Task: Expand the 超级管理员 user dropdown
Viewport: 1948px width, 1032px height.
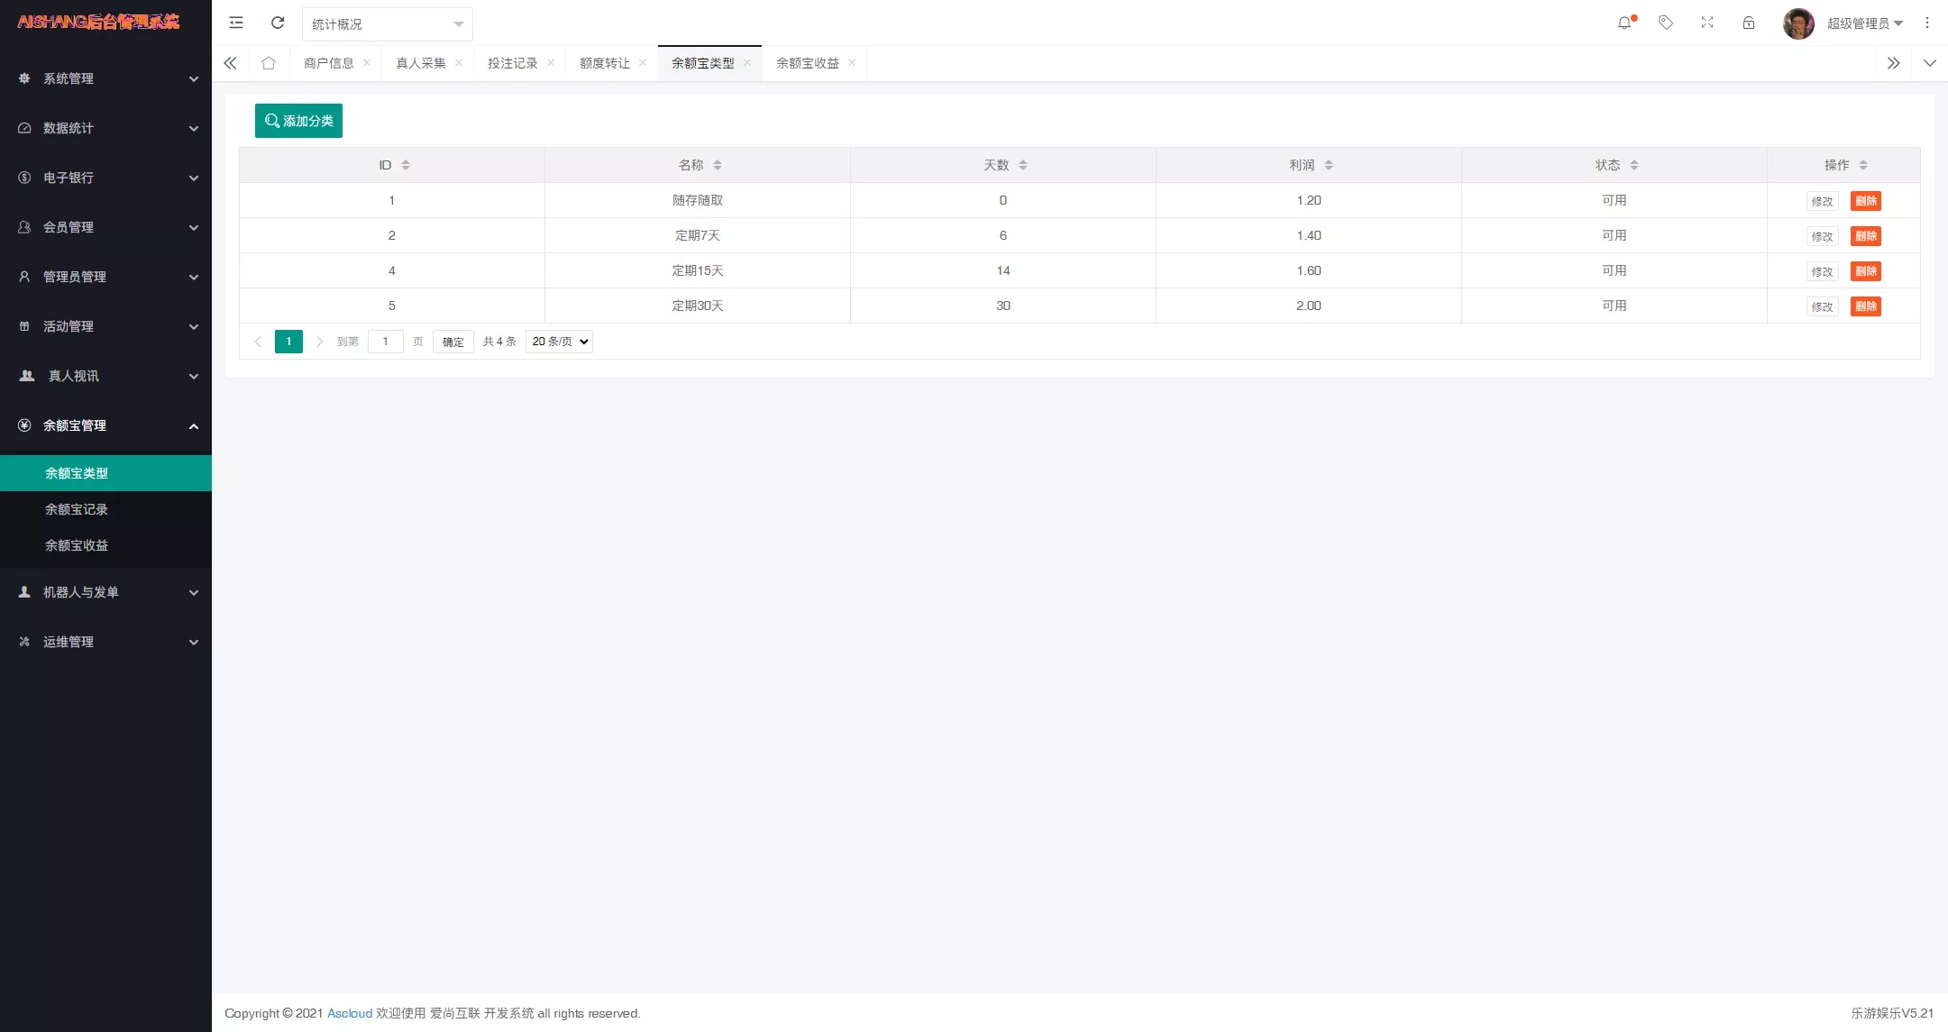Action: 1862,23
